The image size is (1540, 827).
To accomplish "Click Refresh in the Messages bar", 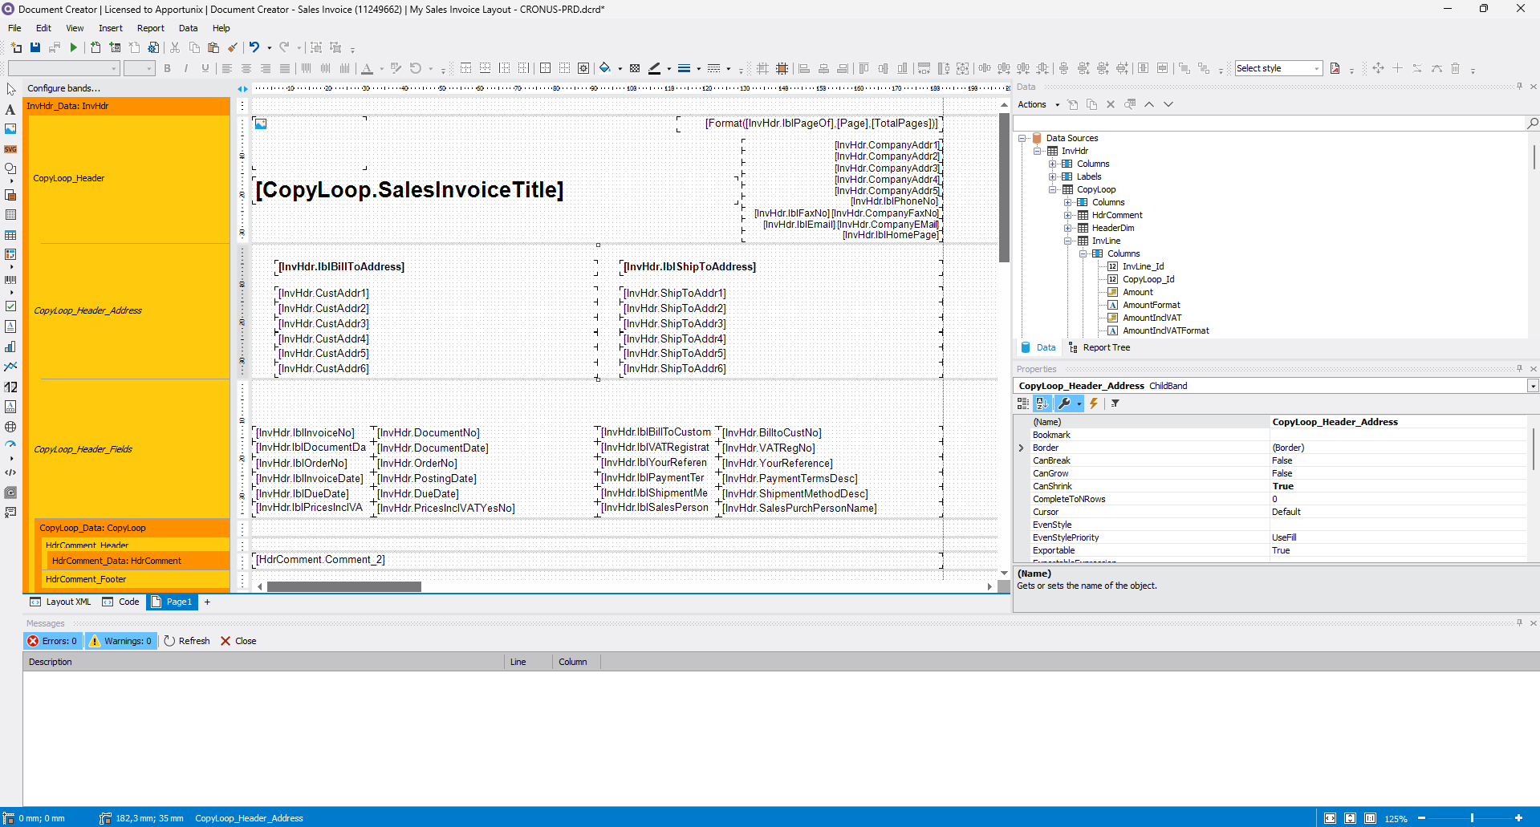I will 187,641.
